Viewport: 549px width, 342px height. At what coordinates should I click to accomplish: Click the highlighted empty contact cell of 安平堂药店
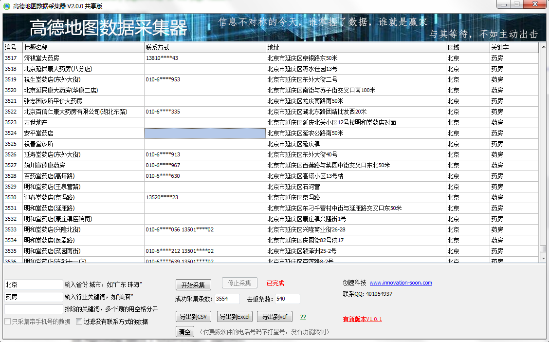(x=205, y=133)
